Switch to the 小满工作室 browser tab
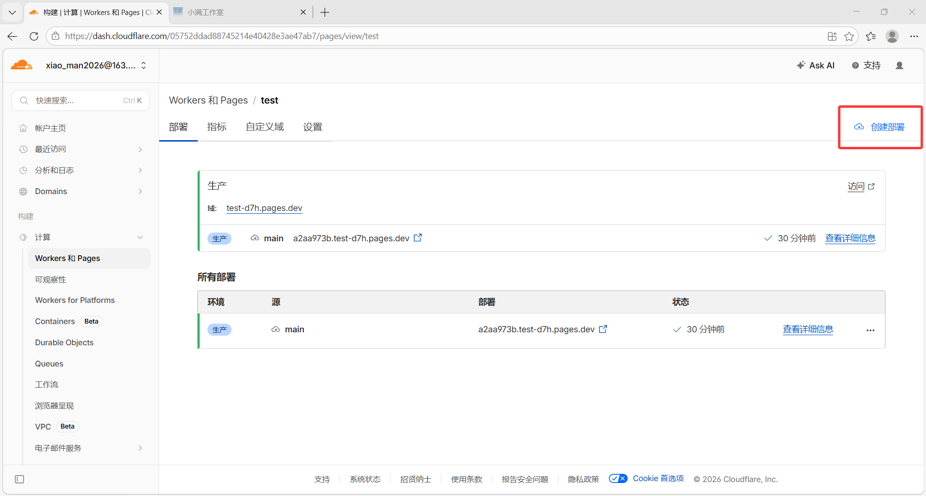This screenshot has height=496, width=926. click(x=241, y=12)
